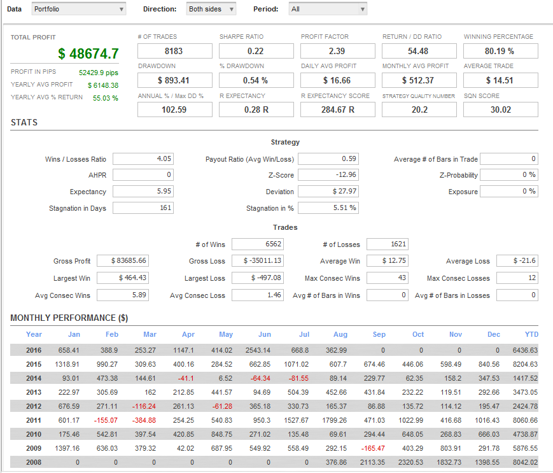Click the Wins / Losses Ratio field 4.05
Viewport: 553px width, 473px height.
pos(143,159)
